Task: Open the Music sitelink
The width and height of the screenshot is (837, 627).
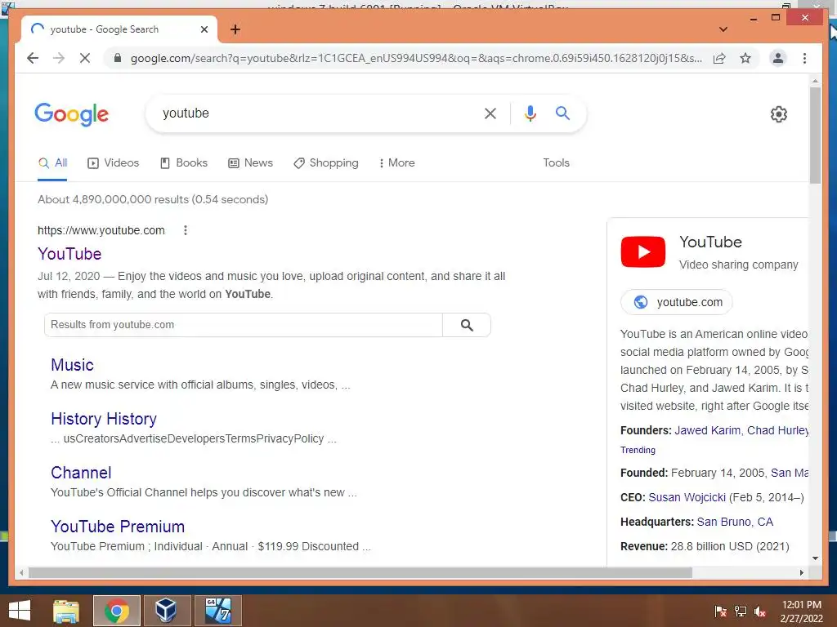Action: tap(72, 365)
